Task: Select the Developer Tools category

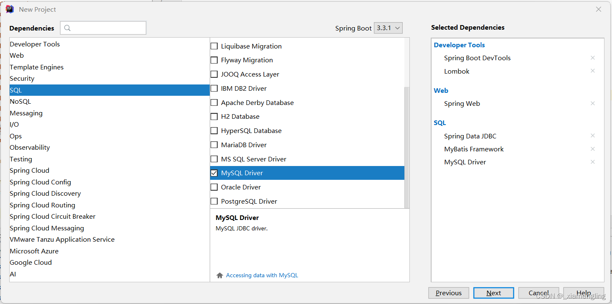Action: click(x=35, y=44)
